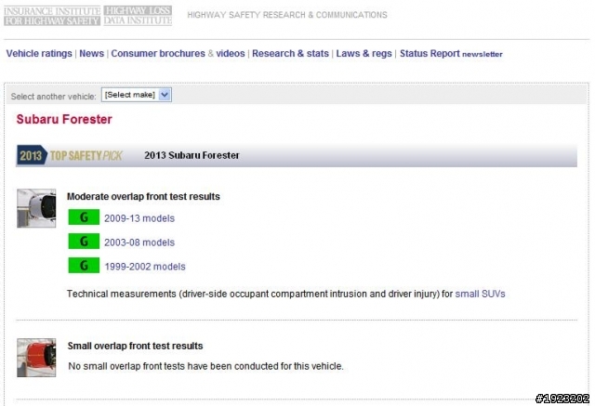Screen dimensions: 595x406
Task: Click the Insurance Institute for Highway Safety logo
Action: tap(52, 16)
